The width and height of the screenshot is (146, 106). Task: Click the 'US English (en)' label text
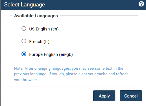(x=44, y=29)
